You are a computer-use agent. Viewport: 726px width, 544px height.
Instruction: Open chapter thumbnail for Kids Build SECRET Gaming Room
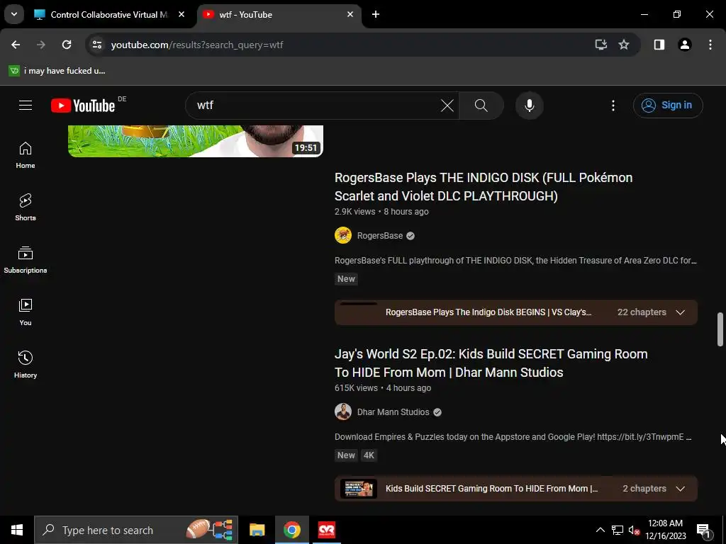[358, 489]
